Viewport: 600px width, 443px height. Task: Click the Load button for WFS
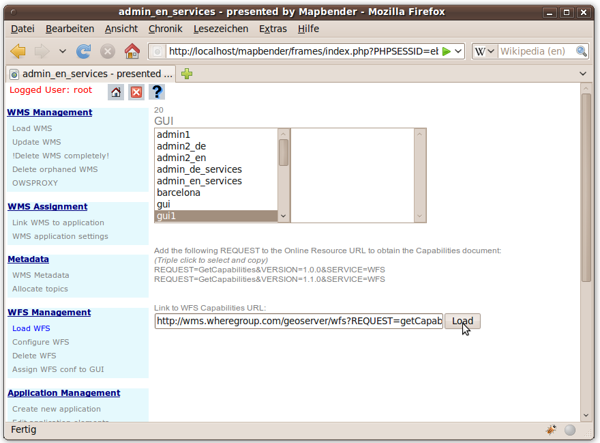(463, 321)
